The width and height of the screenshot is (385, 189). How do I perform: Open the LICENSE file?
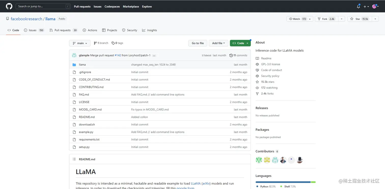(84, 102)
